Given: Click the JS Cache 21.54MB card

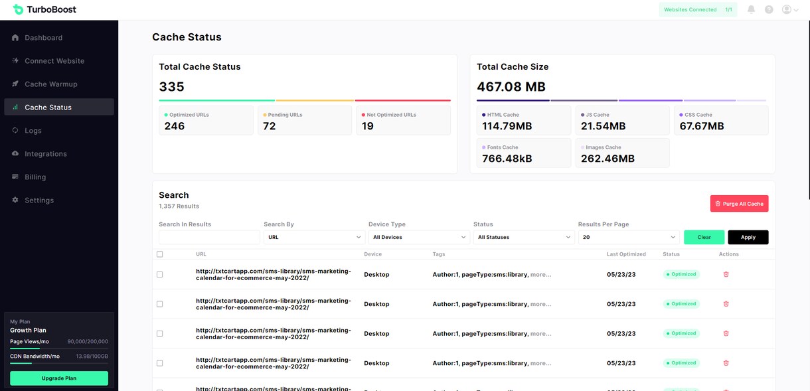Looking at the screenshot, I should pos(622,121).
